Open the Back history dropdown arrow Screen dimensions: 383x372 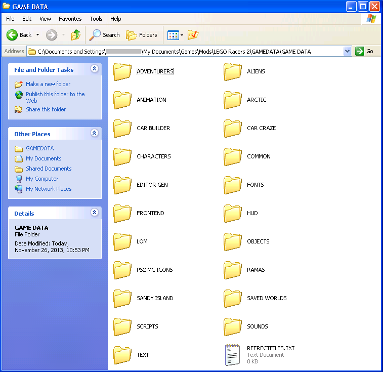click(x=37, y=35)
